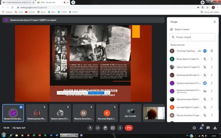The height and width of the screenshot is (138, 221).
Task: Mute Крушельницька Марія's microphone
Action: 205,99
